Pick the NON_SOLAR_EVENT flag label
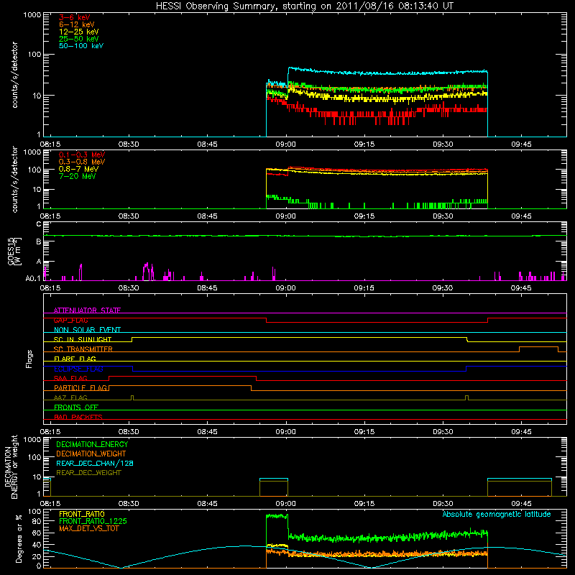The width and height of the screenshot is (575, 575). (x=87, y=330)
